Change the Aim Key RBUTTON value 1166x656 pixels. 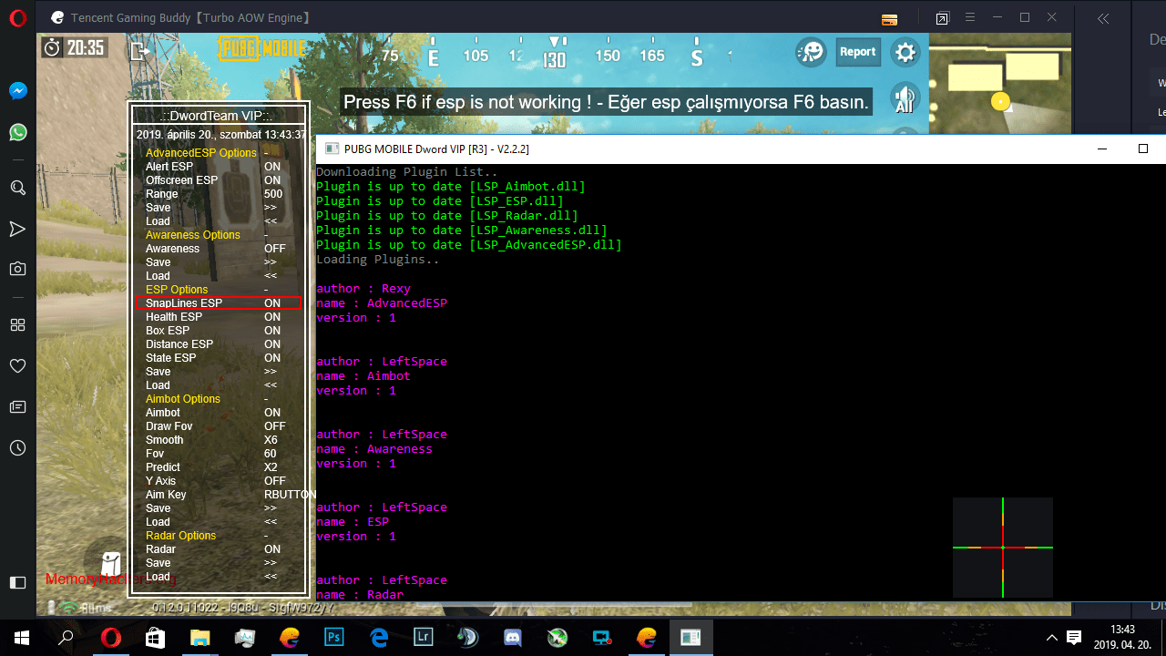[290, 495]
